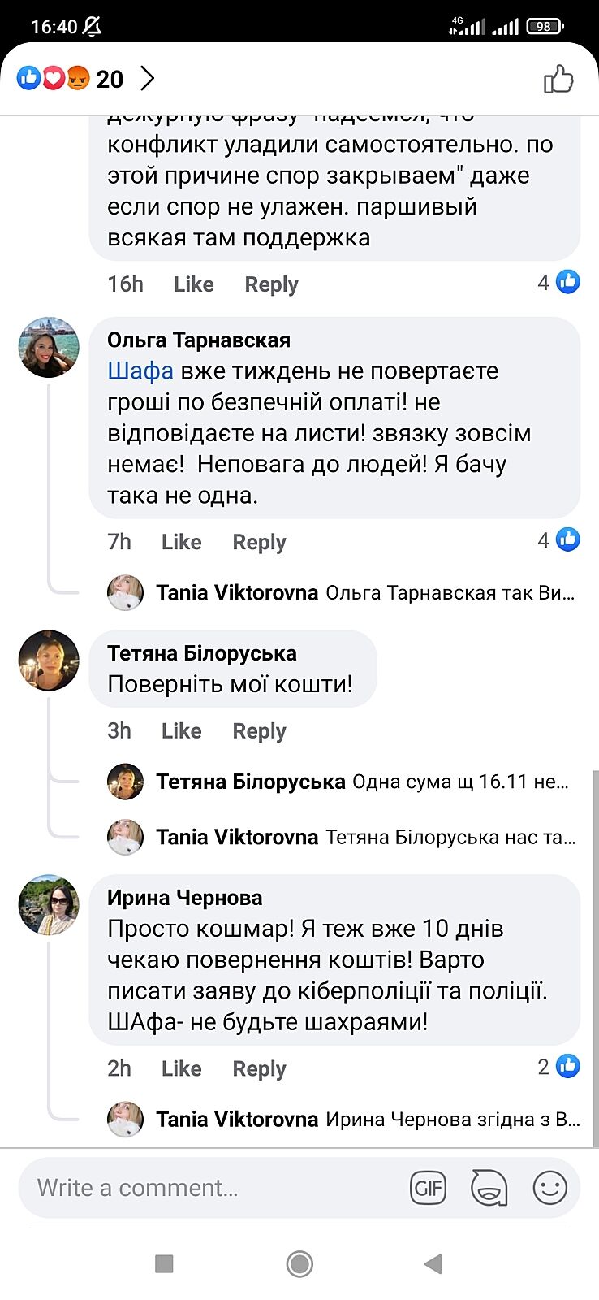Expand Тетяна Білоруська's truncated reply

pos(459,782)
